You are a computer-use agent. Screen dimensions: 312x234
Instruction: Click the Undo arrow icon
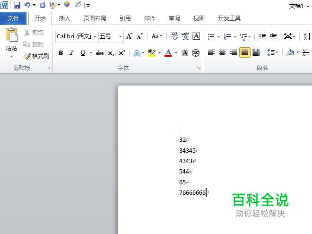coord(27,5)
